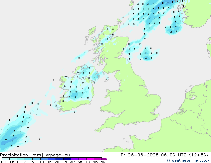Click the legend label '45'
211x163 pixels.
tap(95, 162)
